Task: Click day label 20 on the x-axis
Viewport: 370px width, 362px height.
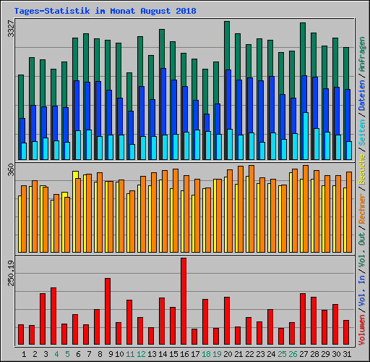Action: 228,354
